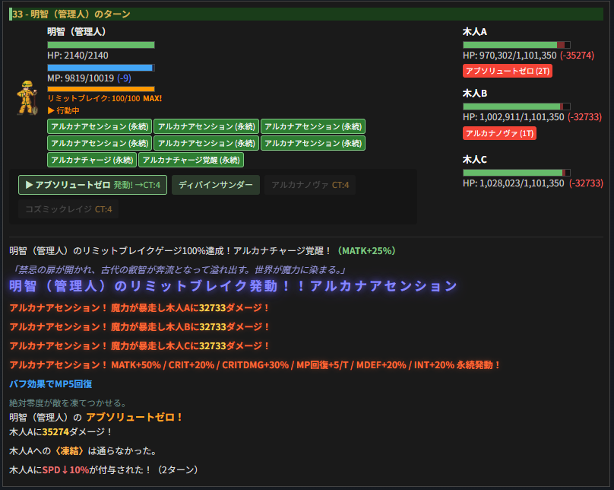Screen dimensions: 614x490
Task: Inspect the アルカナチャージ (永続) buff badge
Action: [92, 160]
